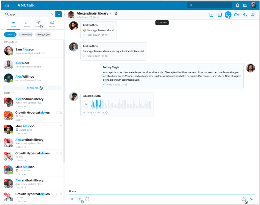The image size is (260, 205).
Task: Open the emoji picker in the message box
Action: (x=243, y=199)
